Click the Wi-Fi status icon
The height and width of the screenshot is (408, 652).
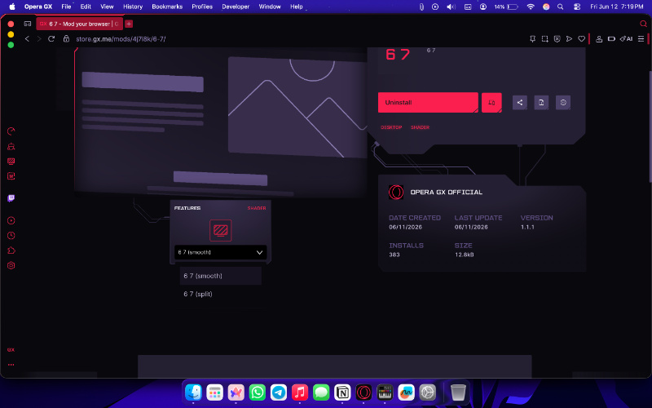tap(531, 7)
